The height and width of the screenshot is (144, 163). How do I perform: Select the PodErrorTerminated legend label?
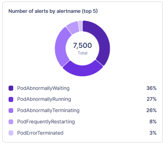click(40, 133)
